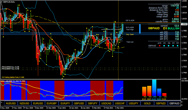
Task: Click the swap long value -0.59
Action: (x=176, y=14)
